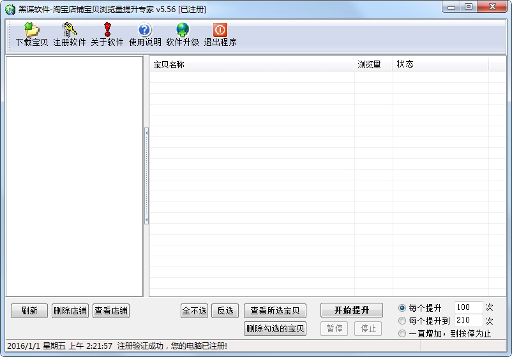512x357 pixels.
Task: Click the input field containing 100
Action: tap(469, 307)
